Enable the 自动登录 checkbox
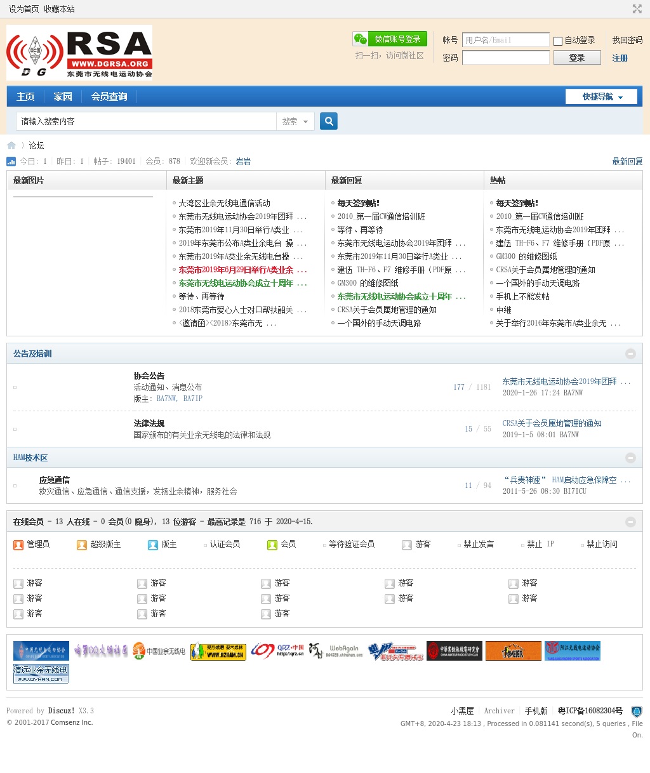 [558, 41]
